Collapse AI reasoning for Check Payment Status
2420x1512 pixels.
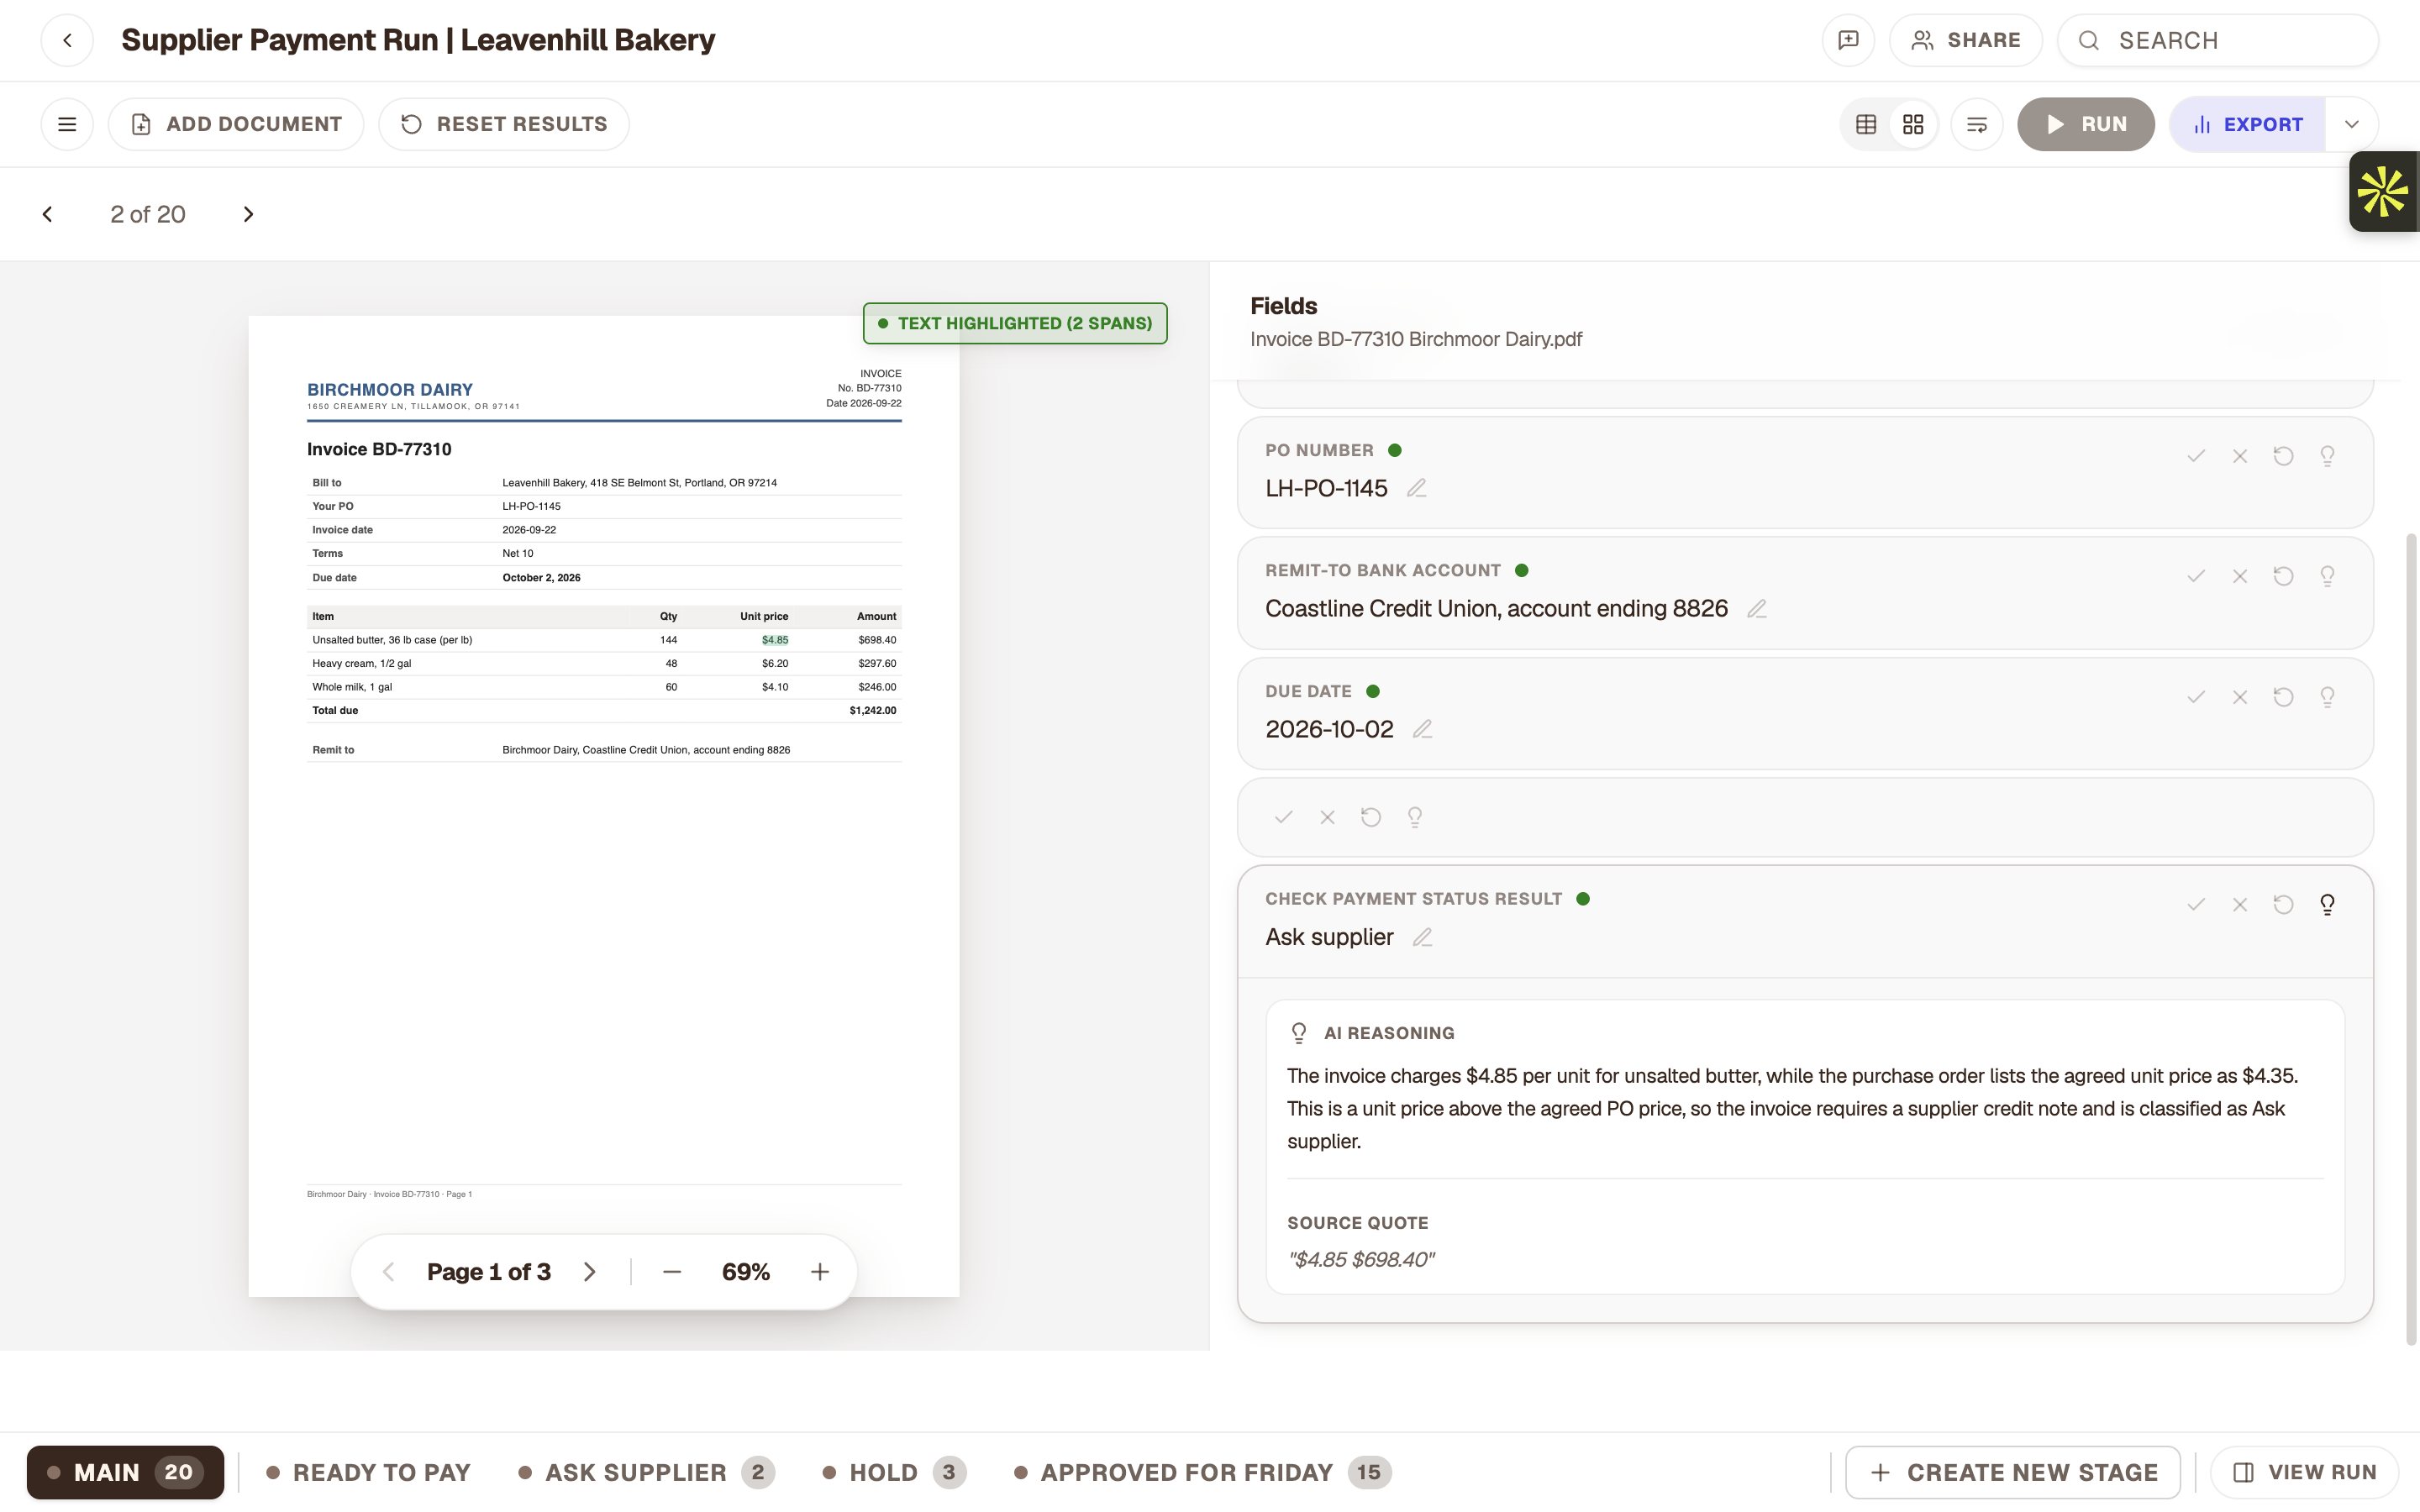[2328, 905]
